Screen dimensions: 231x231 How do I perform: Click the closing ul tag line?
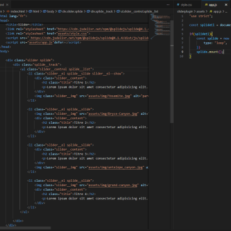click(x=25, y=212)
